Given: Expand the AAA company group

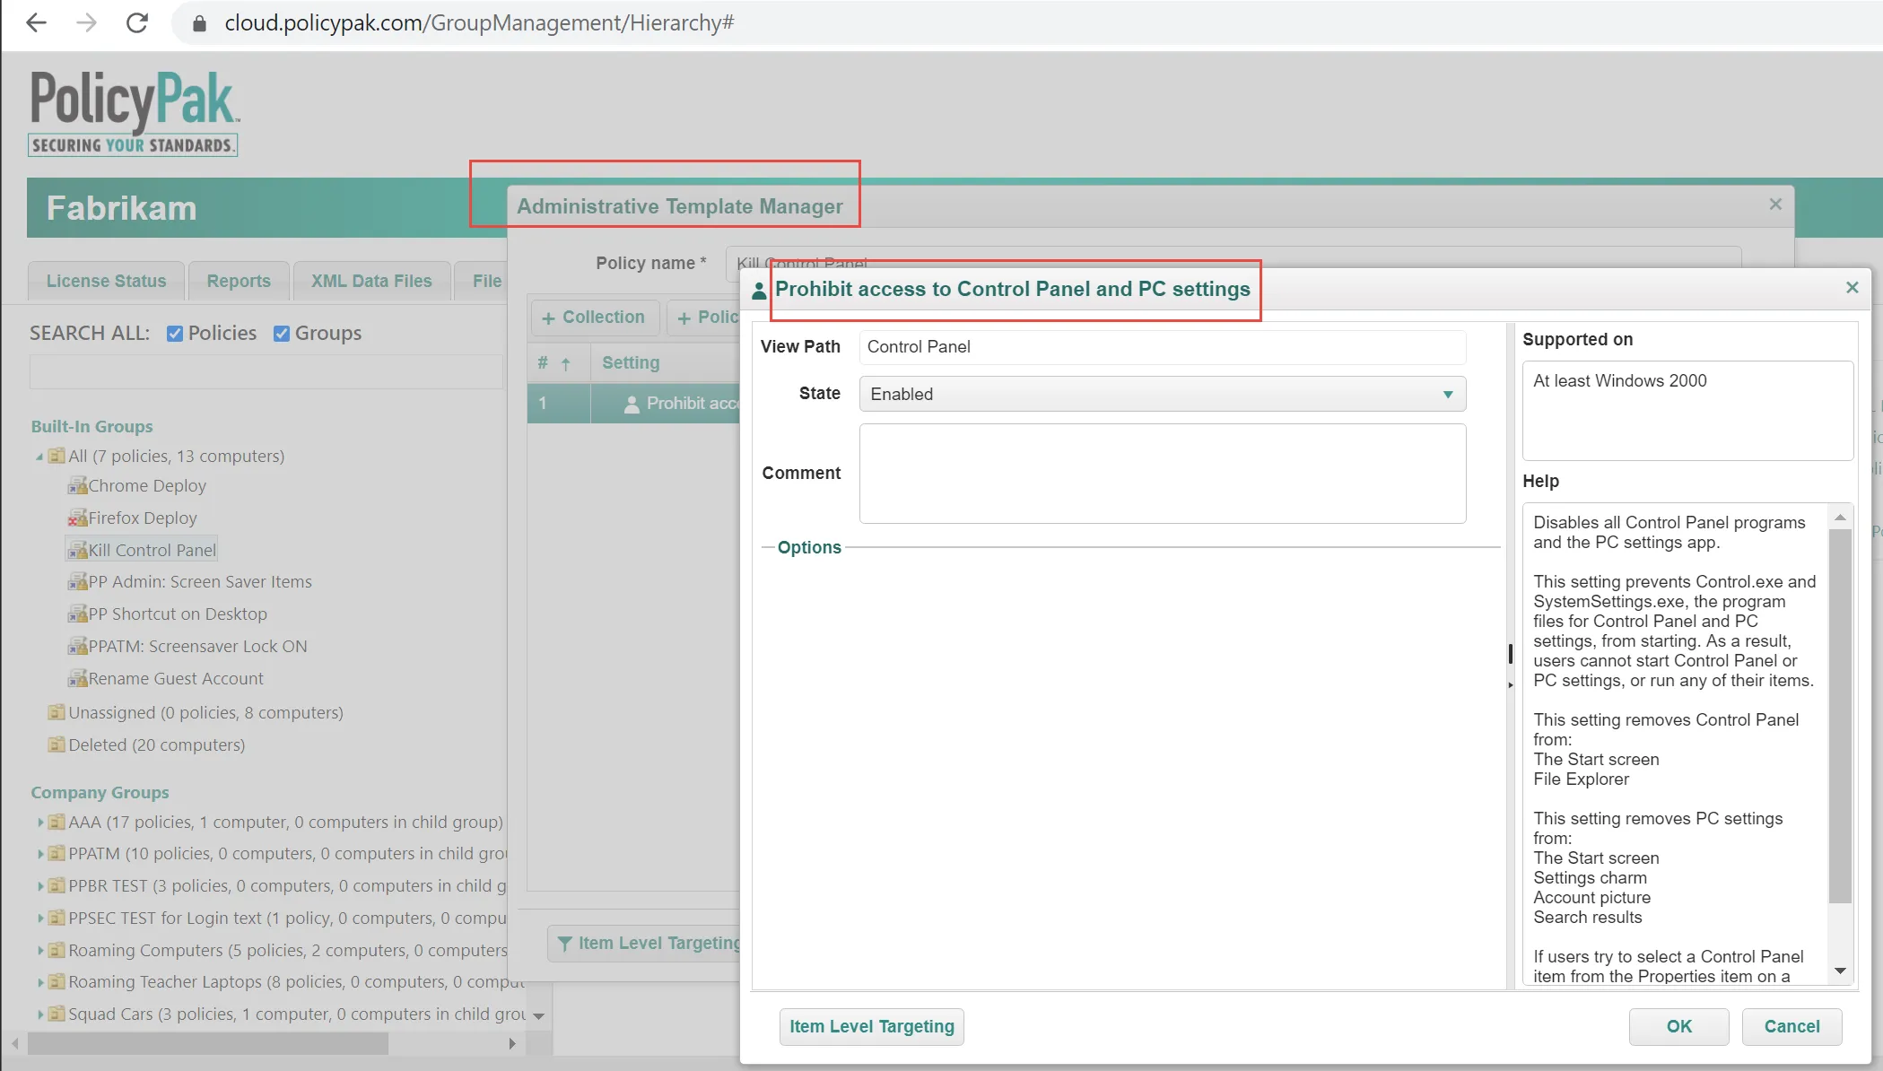Looking at the screenshot, I should click(40, 823).
